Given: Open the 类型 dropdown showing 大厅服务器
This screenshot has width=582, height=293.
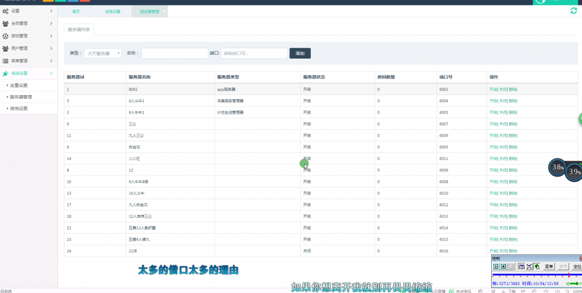Looking at the screenshot, I should pos(103,53).
